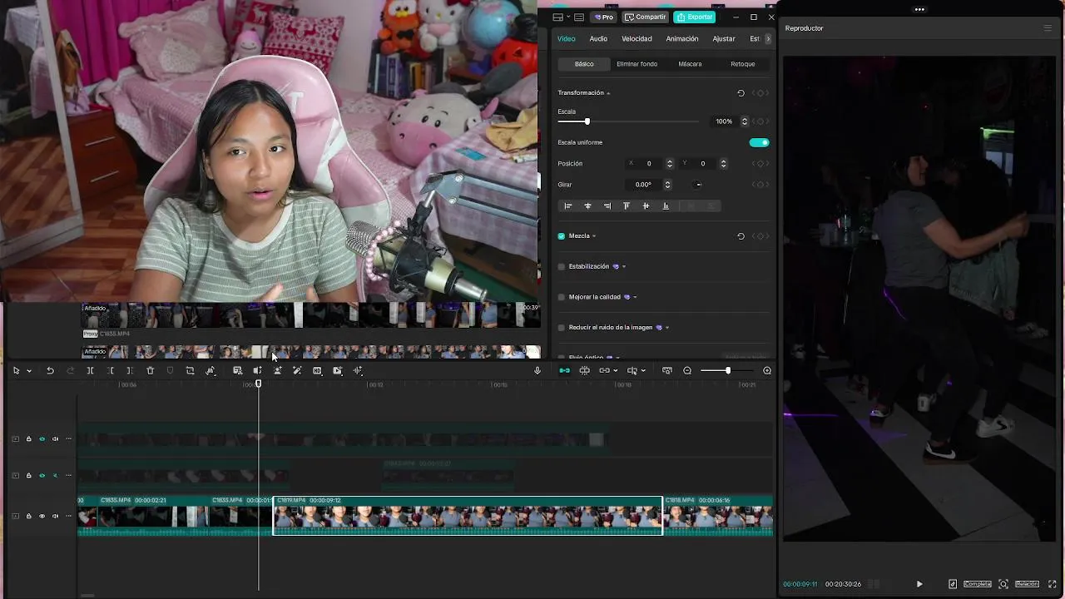Add a marker with shield-shaped icon
1065x599 pixels.
pos(170,370)
